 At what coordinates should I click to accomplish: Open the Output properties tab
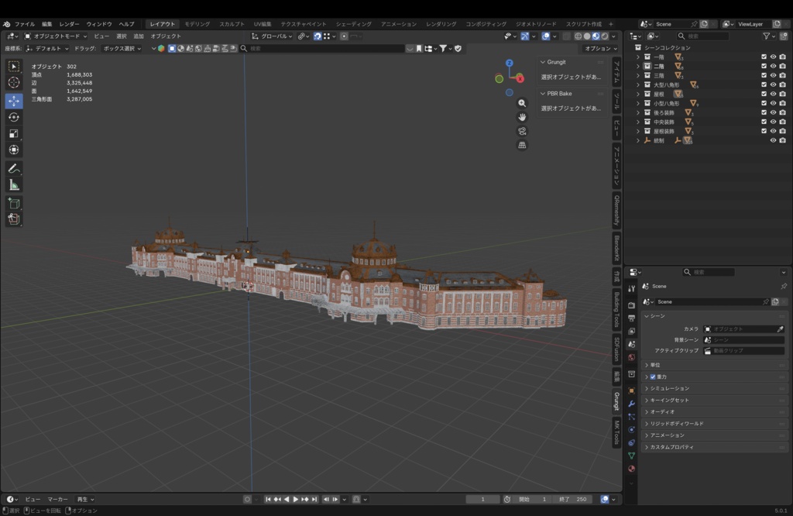(631, 318)
